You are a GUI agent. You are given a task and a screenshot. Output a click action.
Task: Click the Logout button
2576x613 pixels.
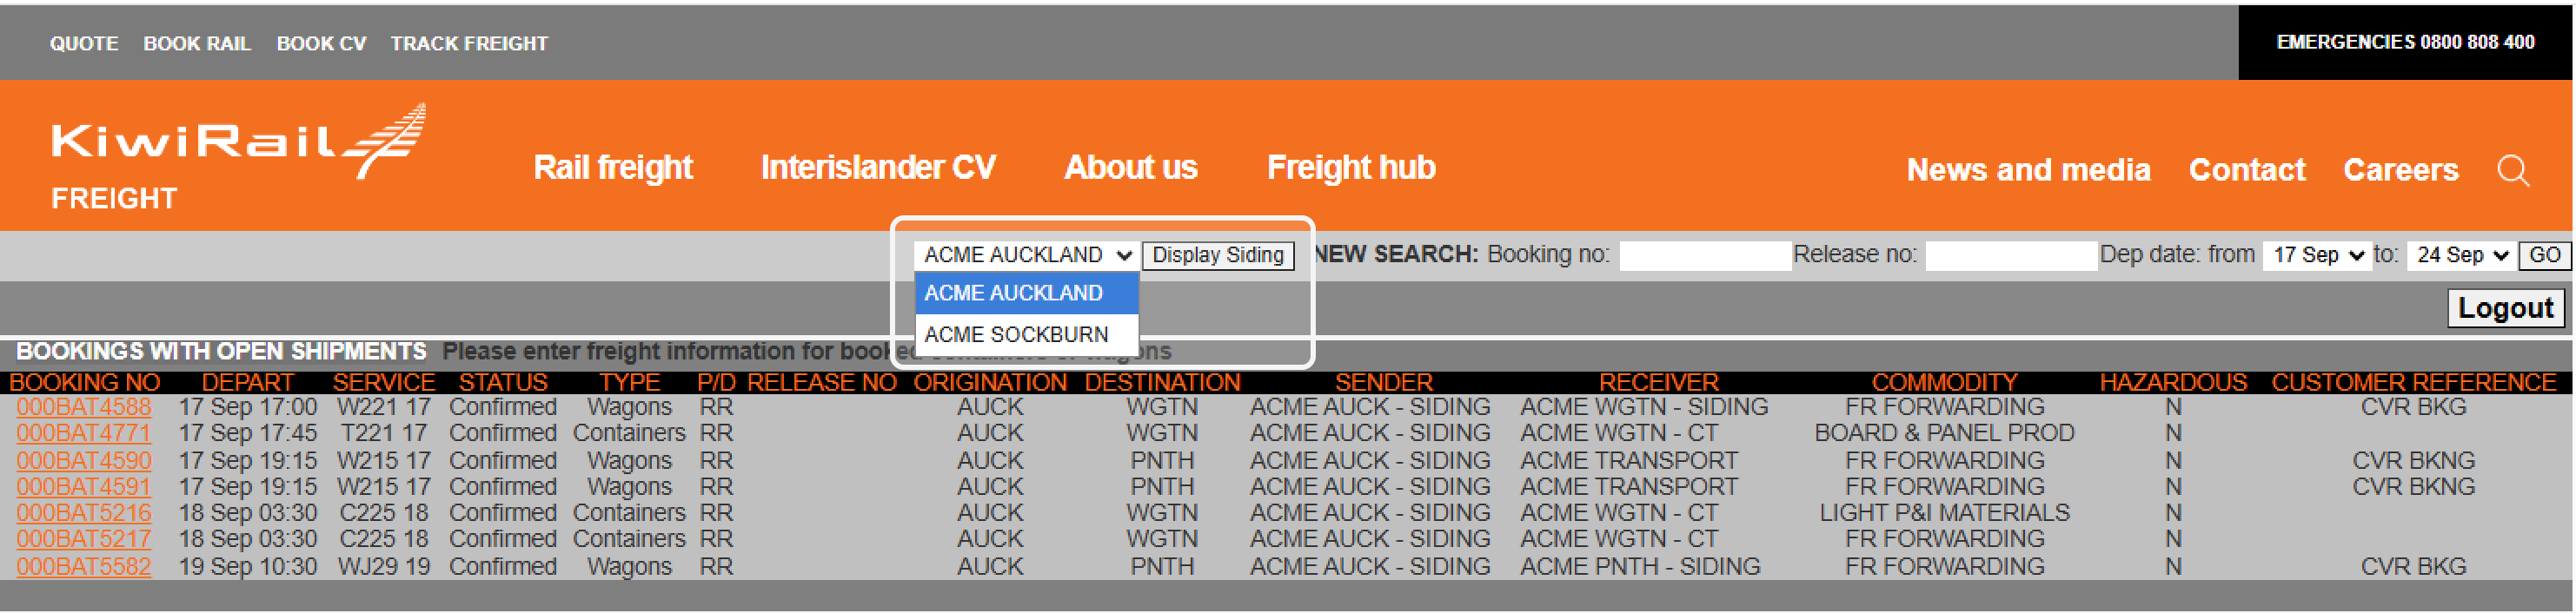2505,308
